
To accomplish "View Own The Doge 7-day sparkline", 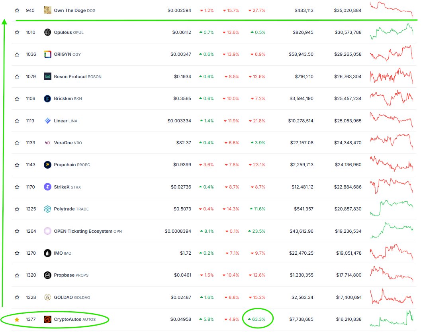I will [392, 10].
